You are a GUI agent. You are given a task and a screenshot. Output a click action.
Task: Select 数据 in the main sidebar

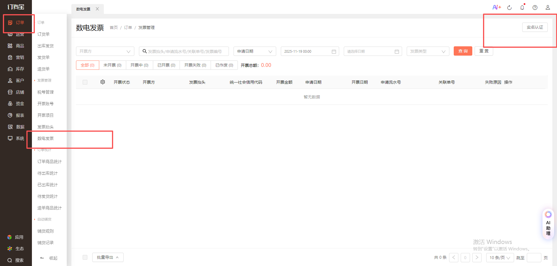point(16,127)
